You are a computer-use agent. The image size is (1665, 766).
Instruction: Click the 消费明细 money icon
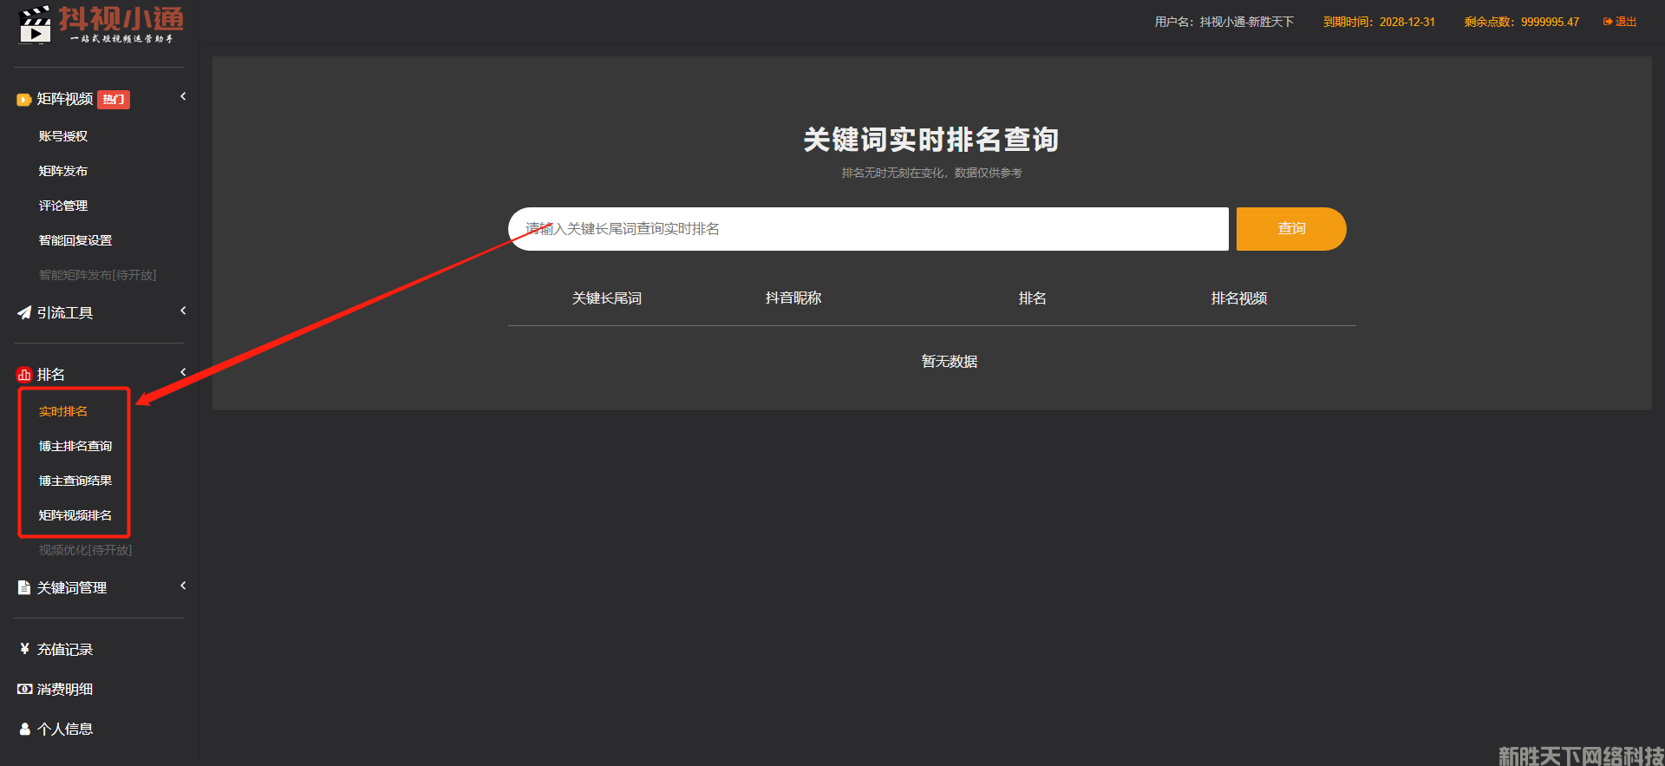[x=24, y=689]
